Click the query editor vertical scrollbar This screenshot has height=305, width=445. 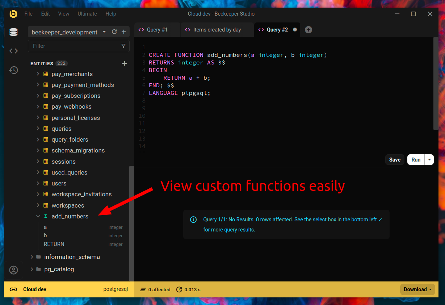[436, 83]
